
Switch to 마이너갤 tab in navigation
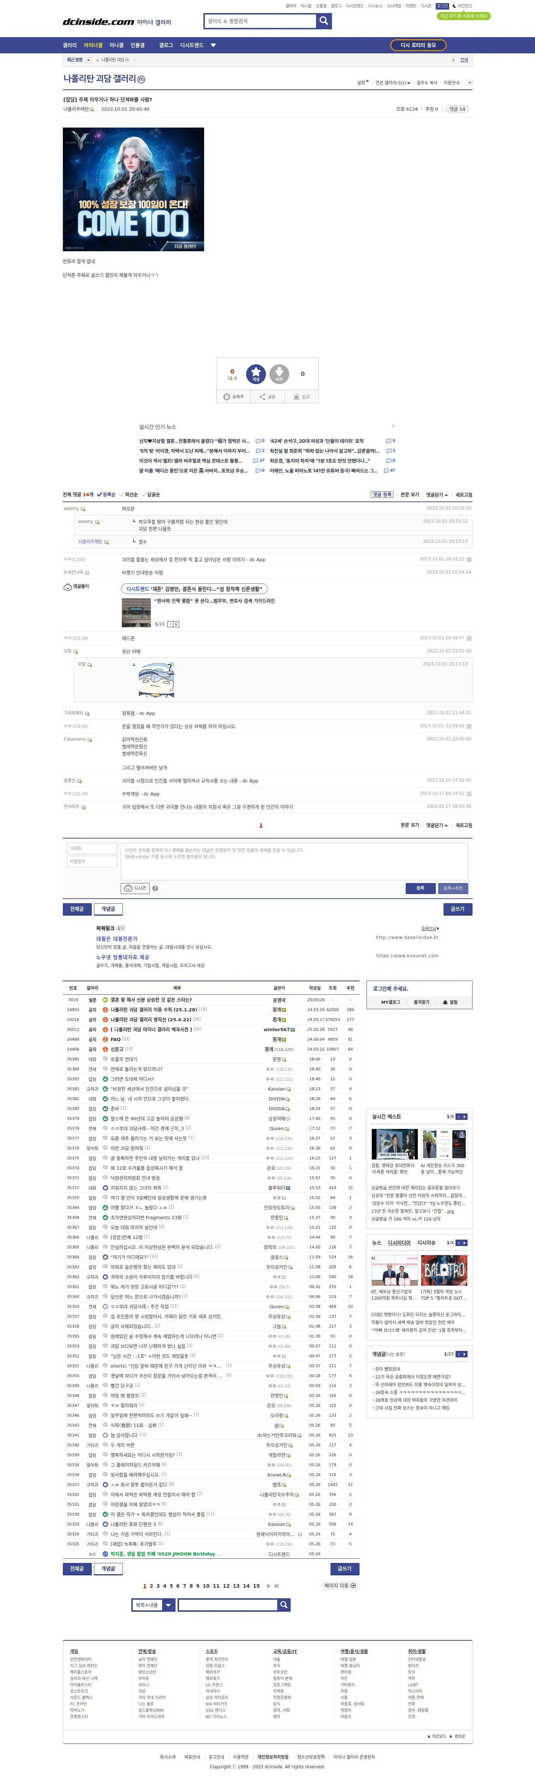tap(93, 45)
